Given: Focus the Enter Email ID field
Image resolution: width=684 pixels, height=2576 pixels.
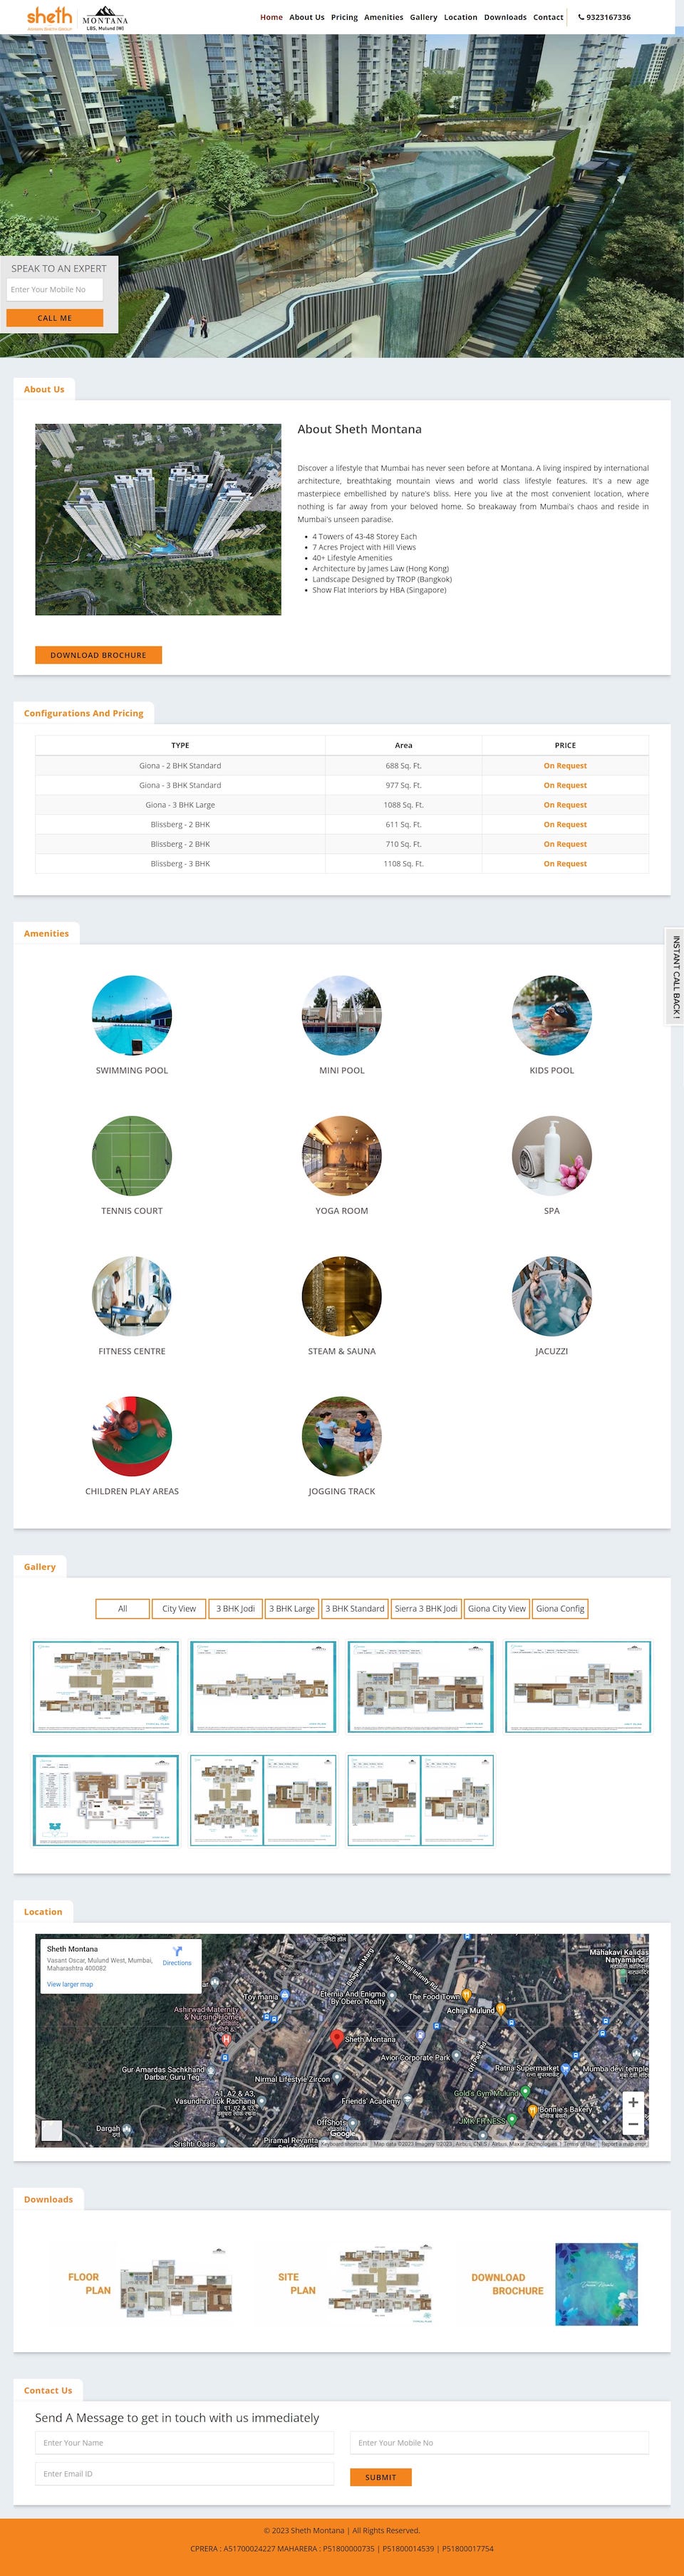Looking at the screenshot, I should 184,2474.
